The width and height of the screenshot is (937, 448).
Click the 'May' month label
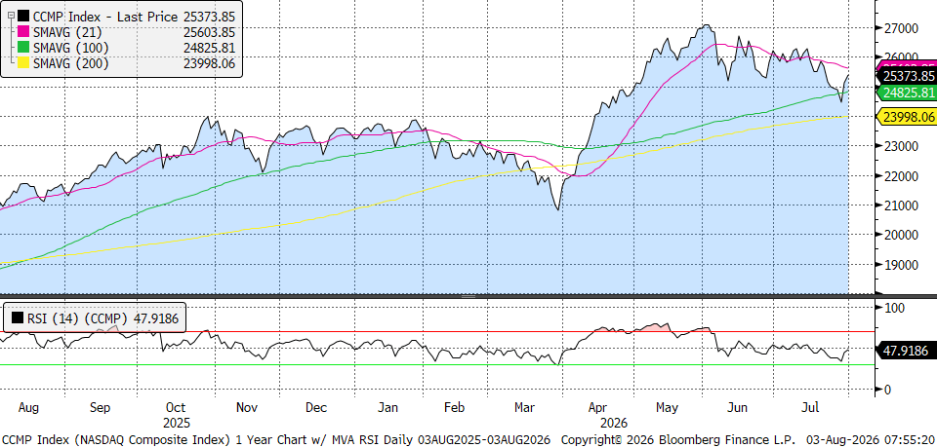coord(667,409)
